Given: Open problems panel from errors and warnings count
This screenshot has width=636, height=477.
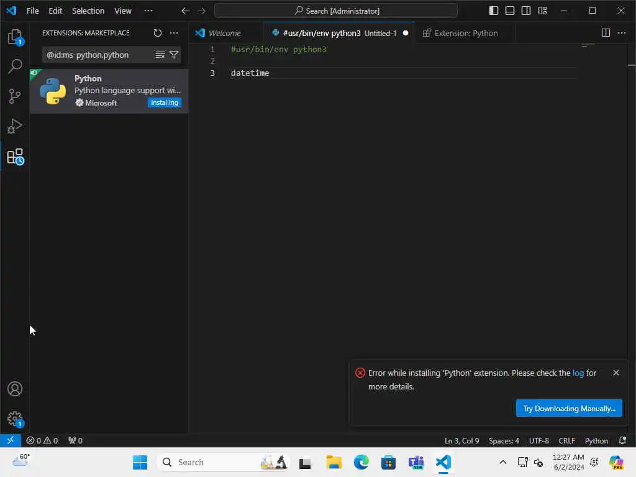Looking at the screenshot, I should [x=42, y=440].
